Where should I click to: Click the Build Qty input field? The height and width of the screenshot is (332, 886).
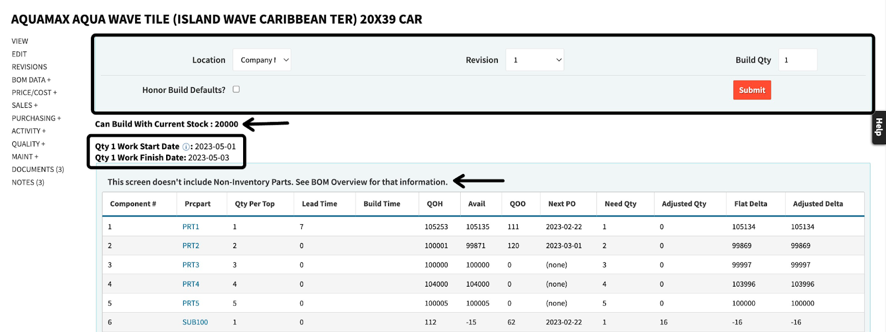(x=798, y=60)
